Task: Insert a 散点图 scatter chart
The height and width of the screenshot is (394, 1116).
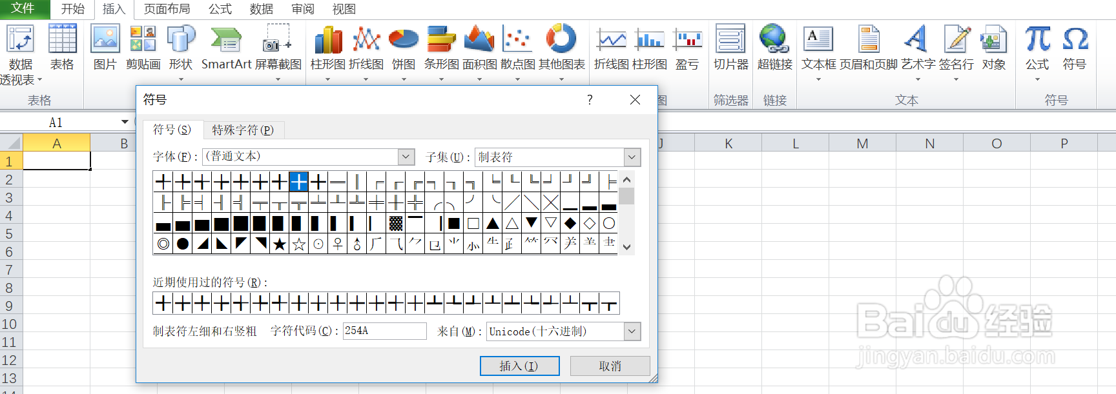Action: (517, 52)
